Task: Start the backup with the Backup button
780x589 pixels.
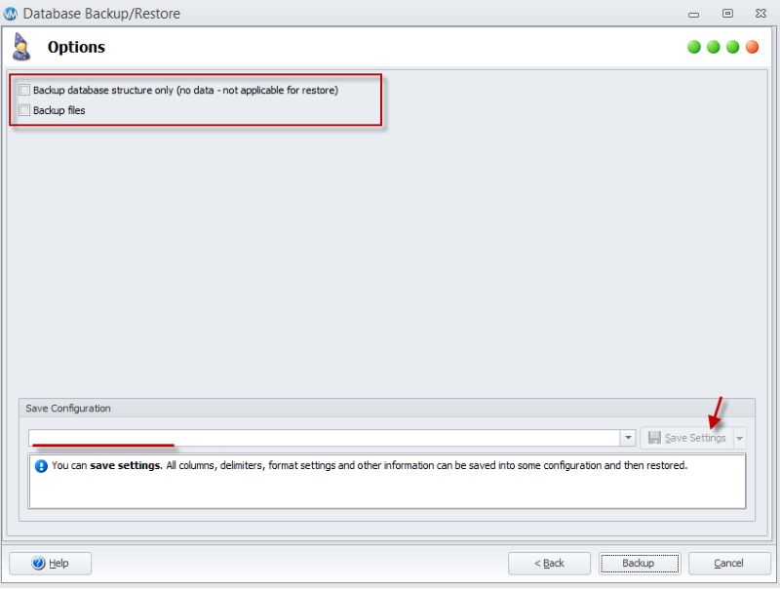Action: point(638,564)
